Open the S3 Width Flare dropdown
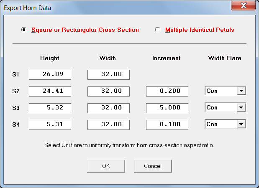 (241, 107)
